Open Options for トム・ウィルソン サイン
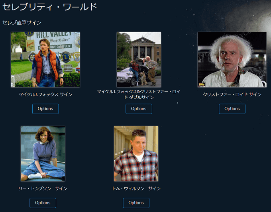The image size is (271, 212). point(136,203)
